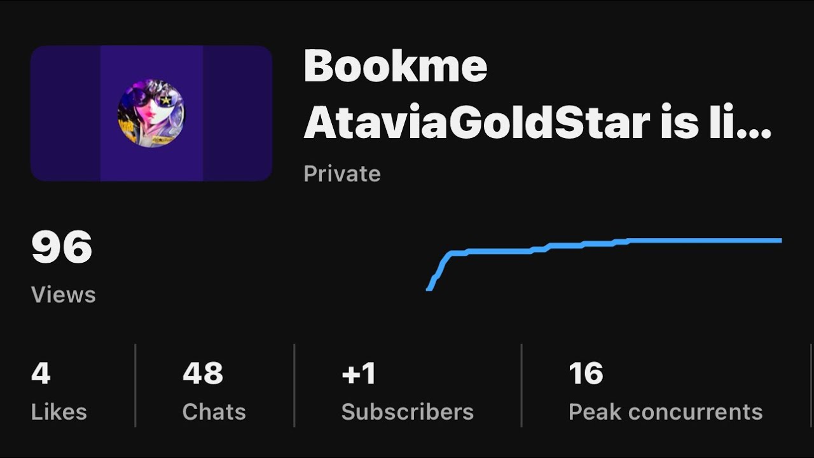
Task: Click the darker right strip of the thumbnail
Action: pos(237,113)
